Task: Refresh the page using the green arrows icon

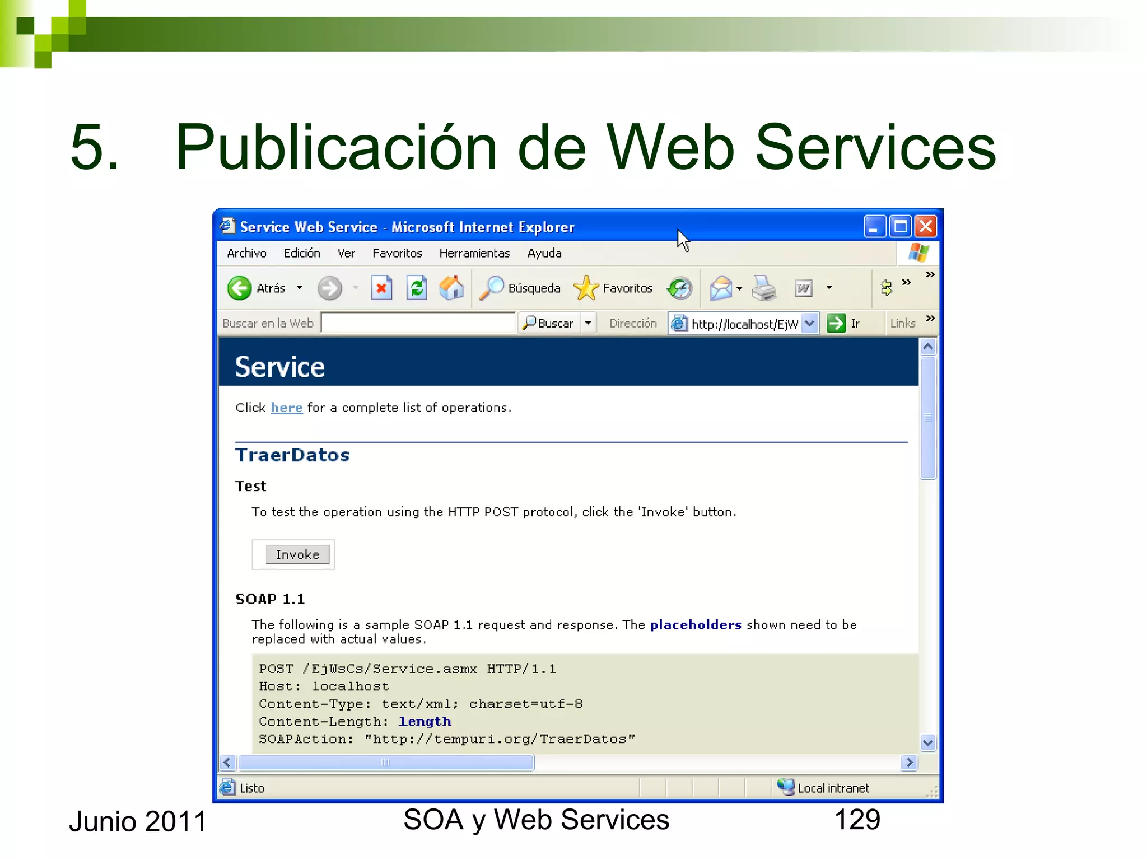Action: (x=417, y=288)
